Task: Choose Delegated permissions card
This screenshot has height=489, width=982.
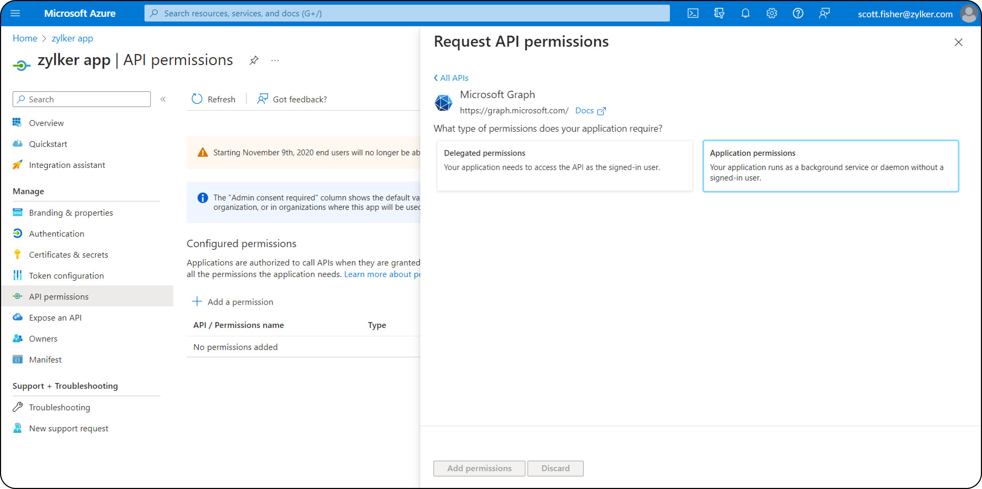Action: [564, 166]
